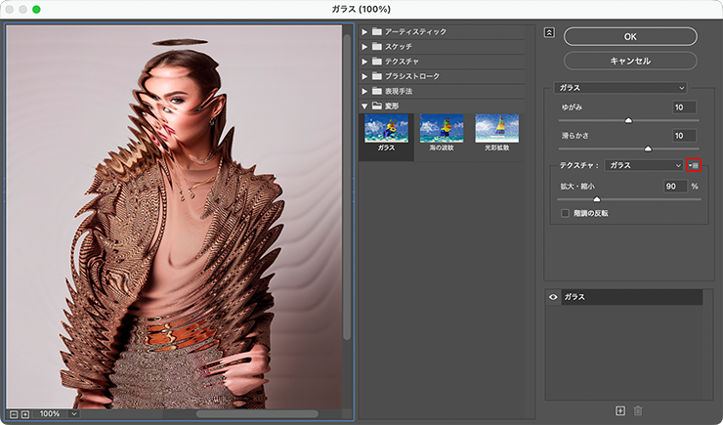This screenshot has width=723, height=425.
Task: Click the ゆがみ slider handle
Action: (x=628, y=120)
